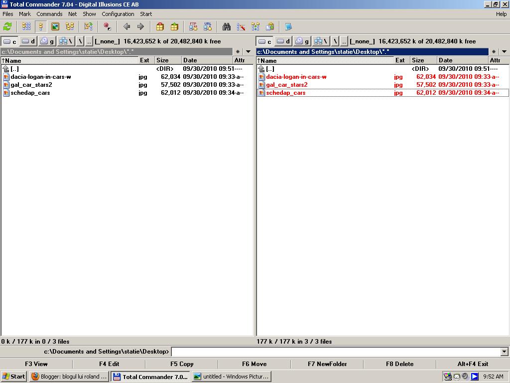The width and height of the screenshot is (510, 383).
Task: Click Alt+F4 Exit button
Action: click(x=473, y=364)
